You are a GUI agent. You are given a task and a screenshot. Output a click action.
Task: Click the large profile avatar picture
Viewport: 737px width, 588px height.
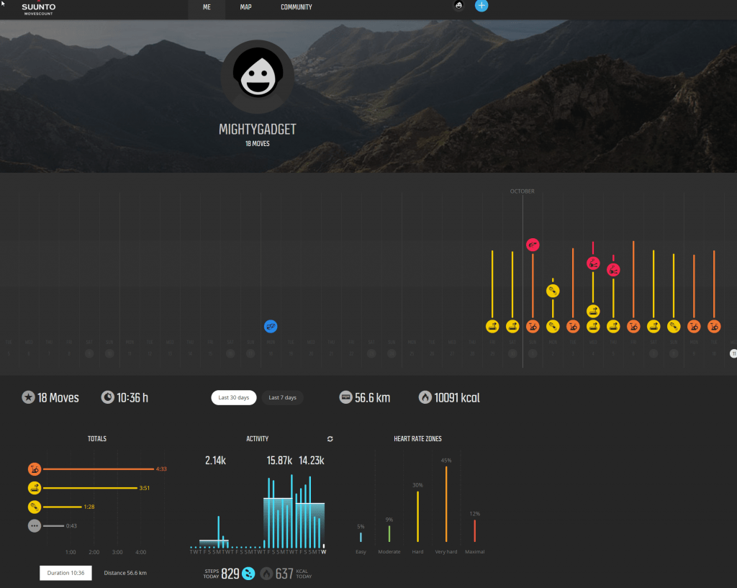(257, 76)
